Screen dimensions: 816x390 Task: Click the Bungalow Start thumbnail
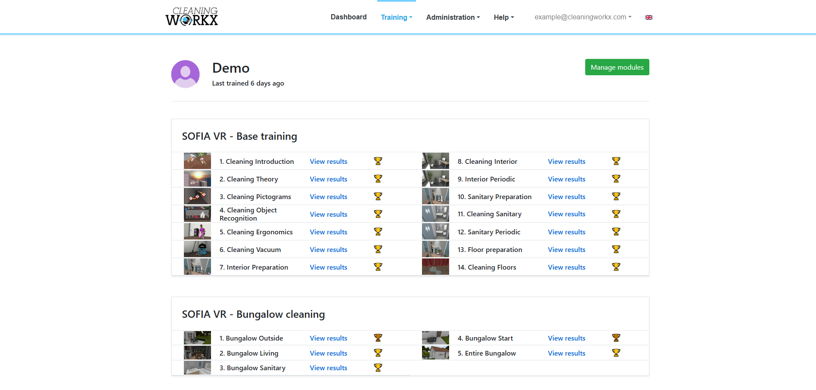coord(435,338)
